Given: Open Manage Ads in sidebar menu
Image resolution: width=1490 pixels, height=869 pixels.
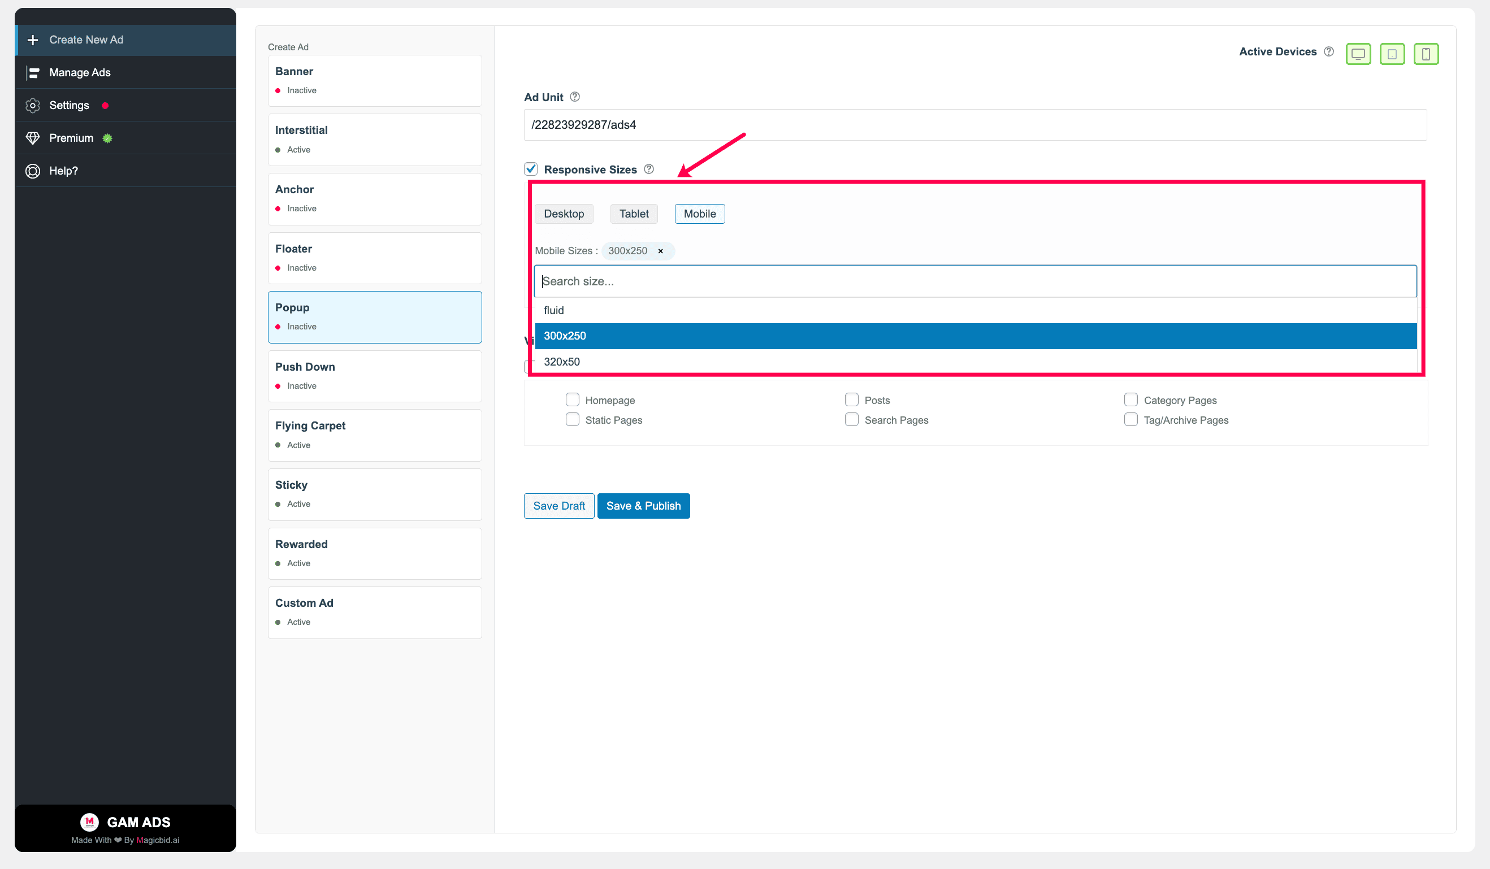Looking at the screenshot, I should pos(125,73).
